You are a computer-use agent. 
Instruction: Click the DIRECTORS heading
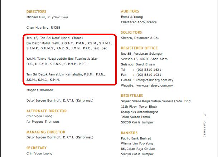coord(36,11)
